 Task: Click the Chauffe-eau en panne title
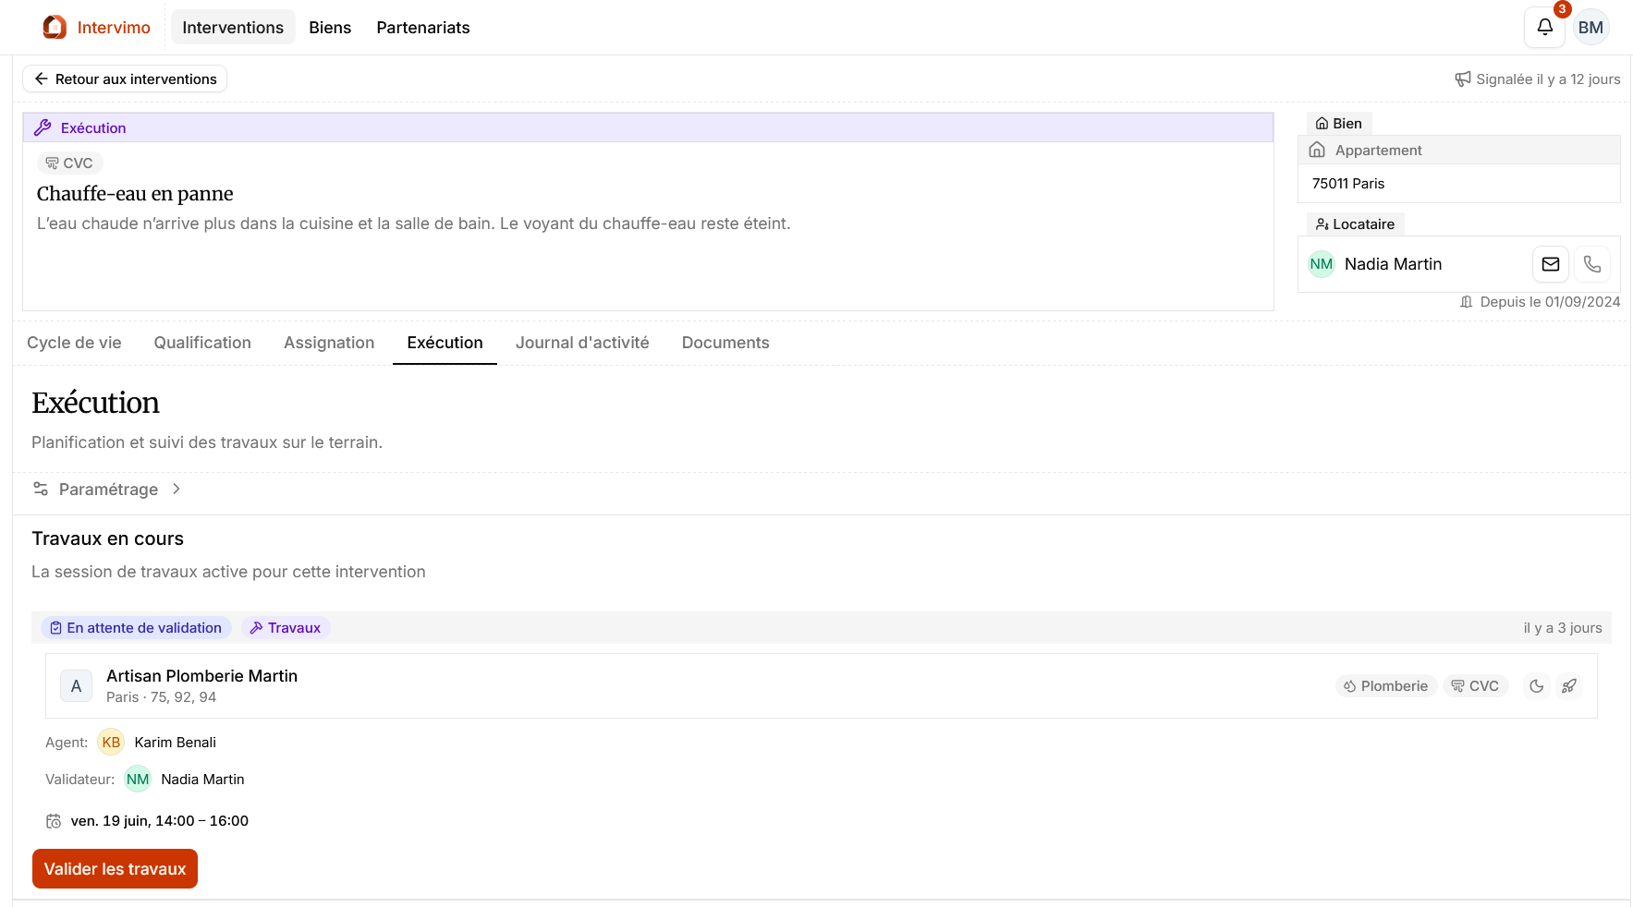135,194
